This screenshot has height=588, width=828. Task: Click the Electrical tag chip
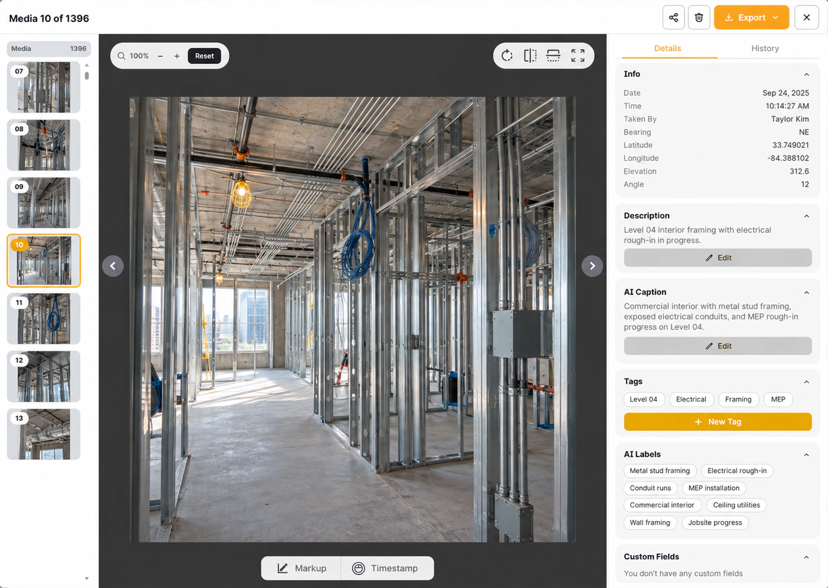[x=691, y=400]
